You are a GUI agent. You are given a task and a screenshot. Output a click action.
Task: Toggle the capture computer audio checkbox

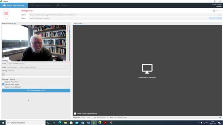[x=3, y=75]
